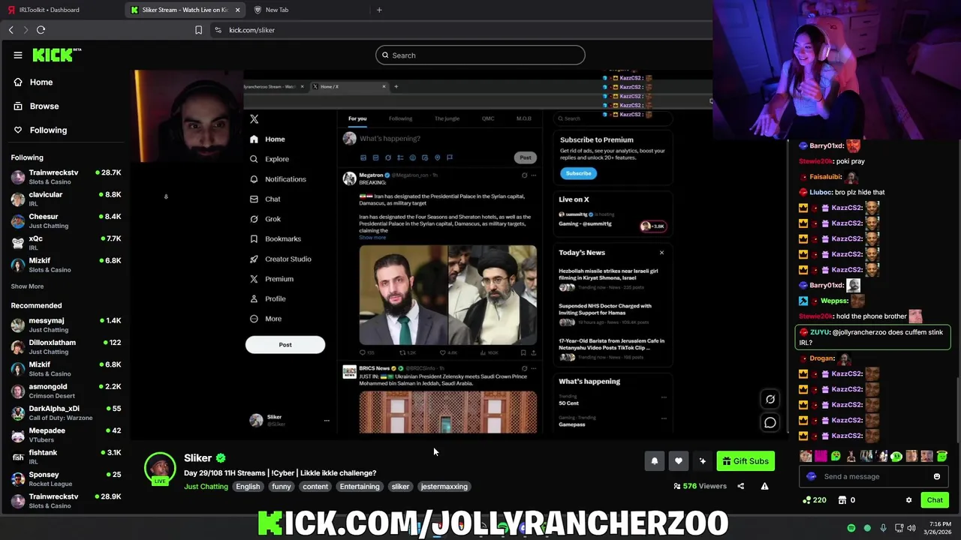Expand followed channels with Show More

(x=27, y=286)
